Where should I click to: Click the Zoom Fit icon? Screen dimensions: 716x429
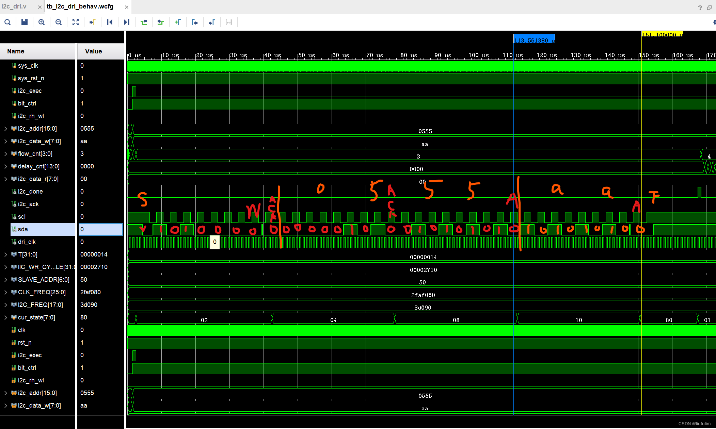click(x=76, y=22)
